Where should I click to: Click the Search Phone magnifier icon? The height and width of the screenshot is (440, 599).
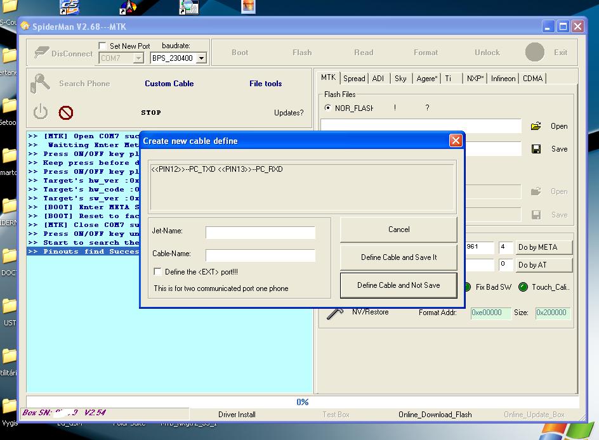[x=40, y=84]
